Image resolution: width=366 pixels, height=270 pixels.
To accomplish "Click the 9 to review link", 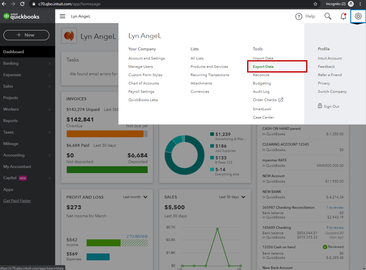I will [x=335, y=227].
